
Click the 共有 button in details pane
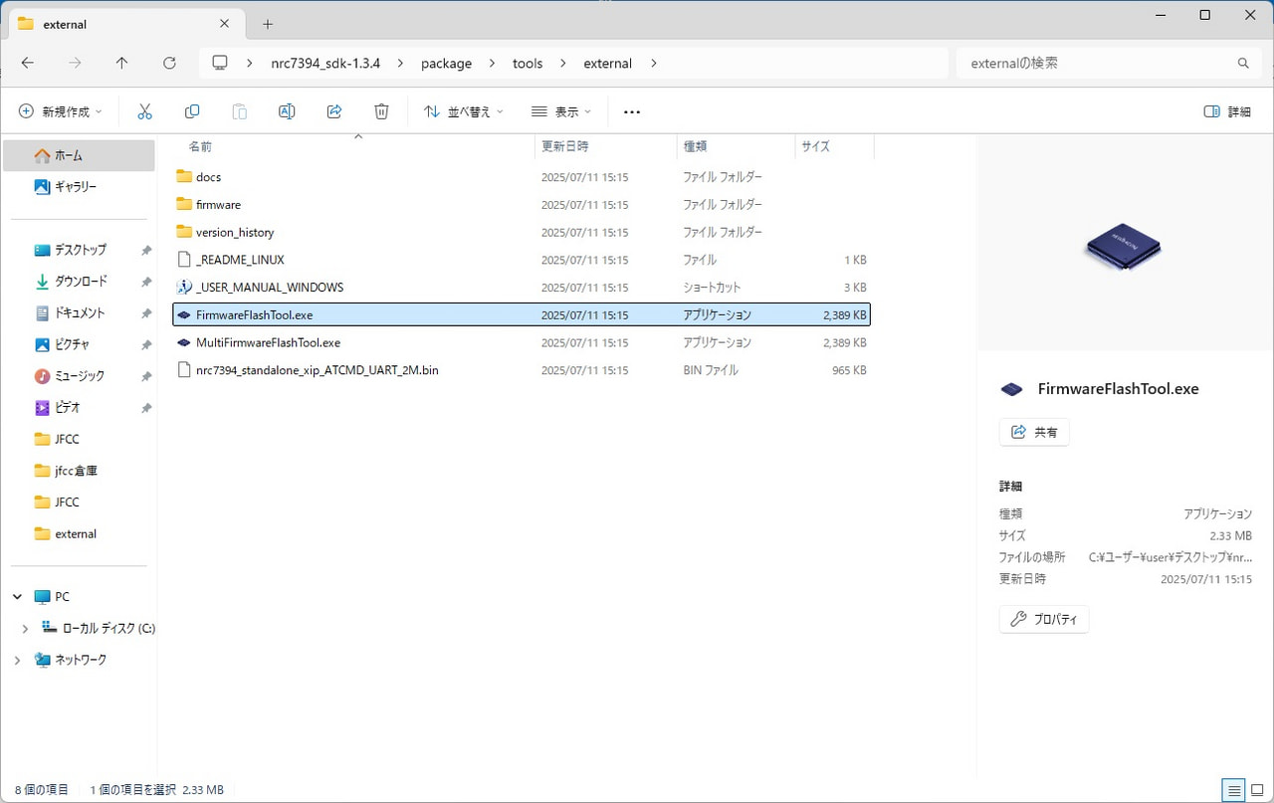click(x=1034, y=432)
